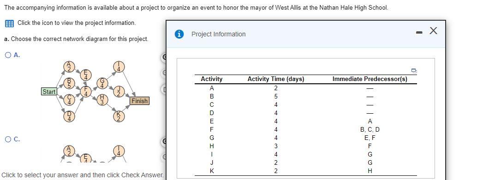Click node D4 in diagram A
The height and width of the screenshot is (180, 483).
coord(69,116)
